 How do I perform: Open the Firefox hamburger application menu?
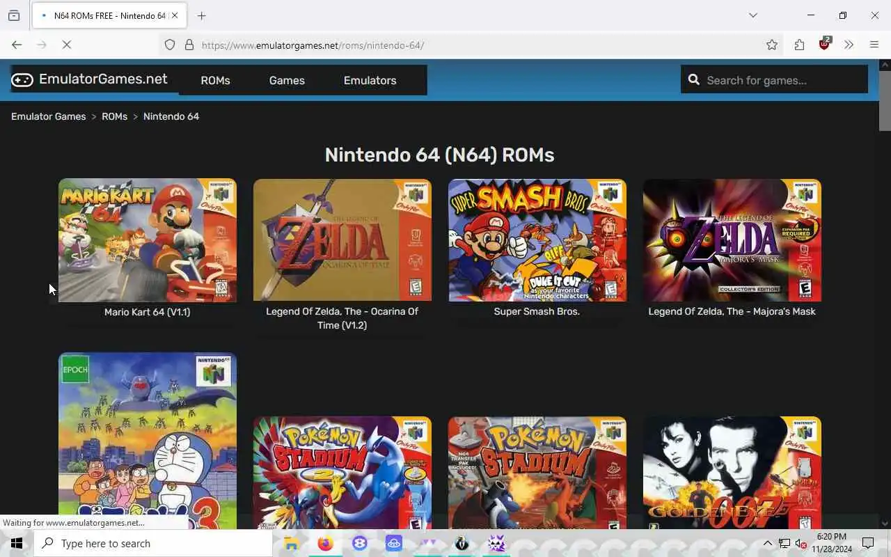[874, 45]
